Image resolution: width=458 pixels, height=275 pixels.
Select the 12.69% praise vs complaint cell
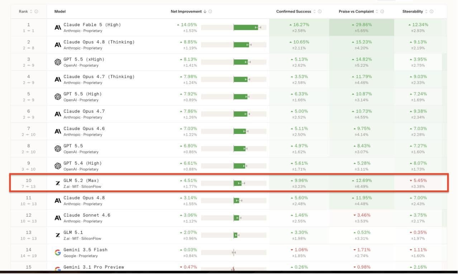tap(362, 183)
